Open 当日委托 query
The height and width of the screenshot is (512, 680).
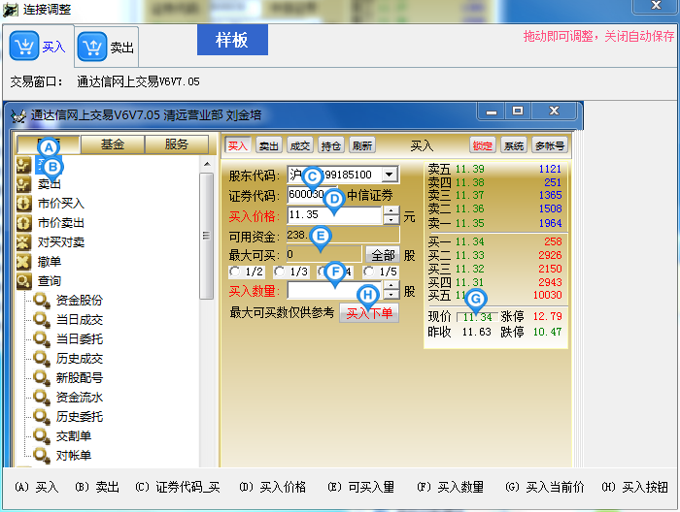pos(80,338)
